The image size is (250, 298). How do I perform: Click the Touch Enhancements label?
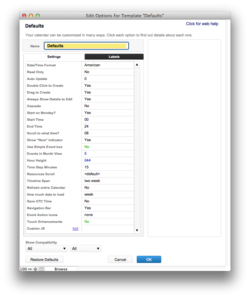pos(45,222)
